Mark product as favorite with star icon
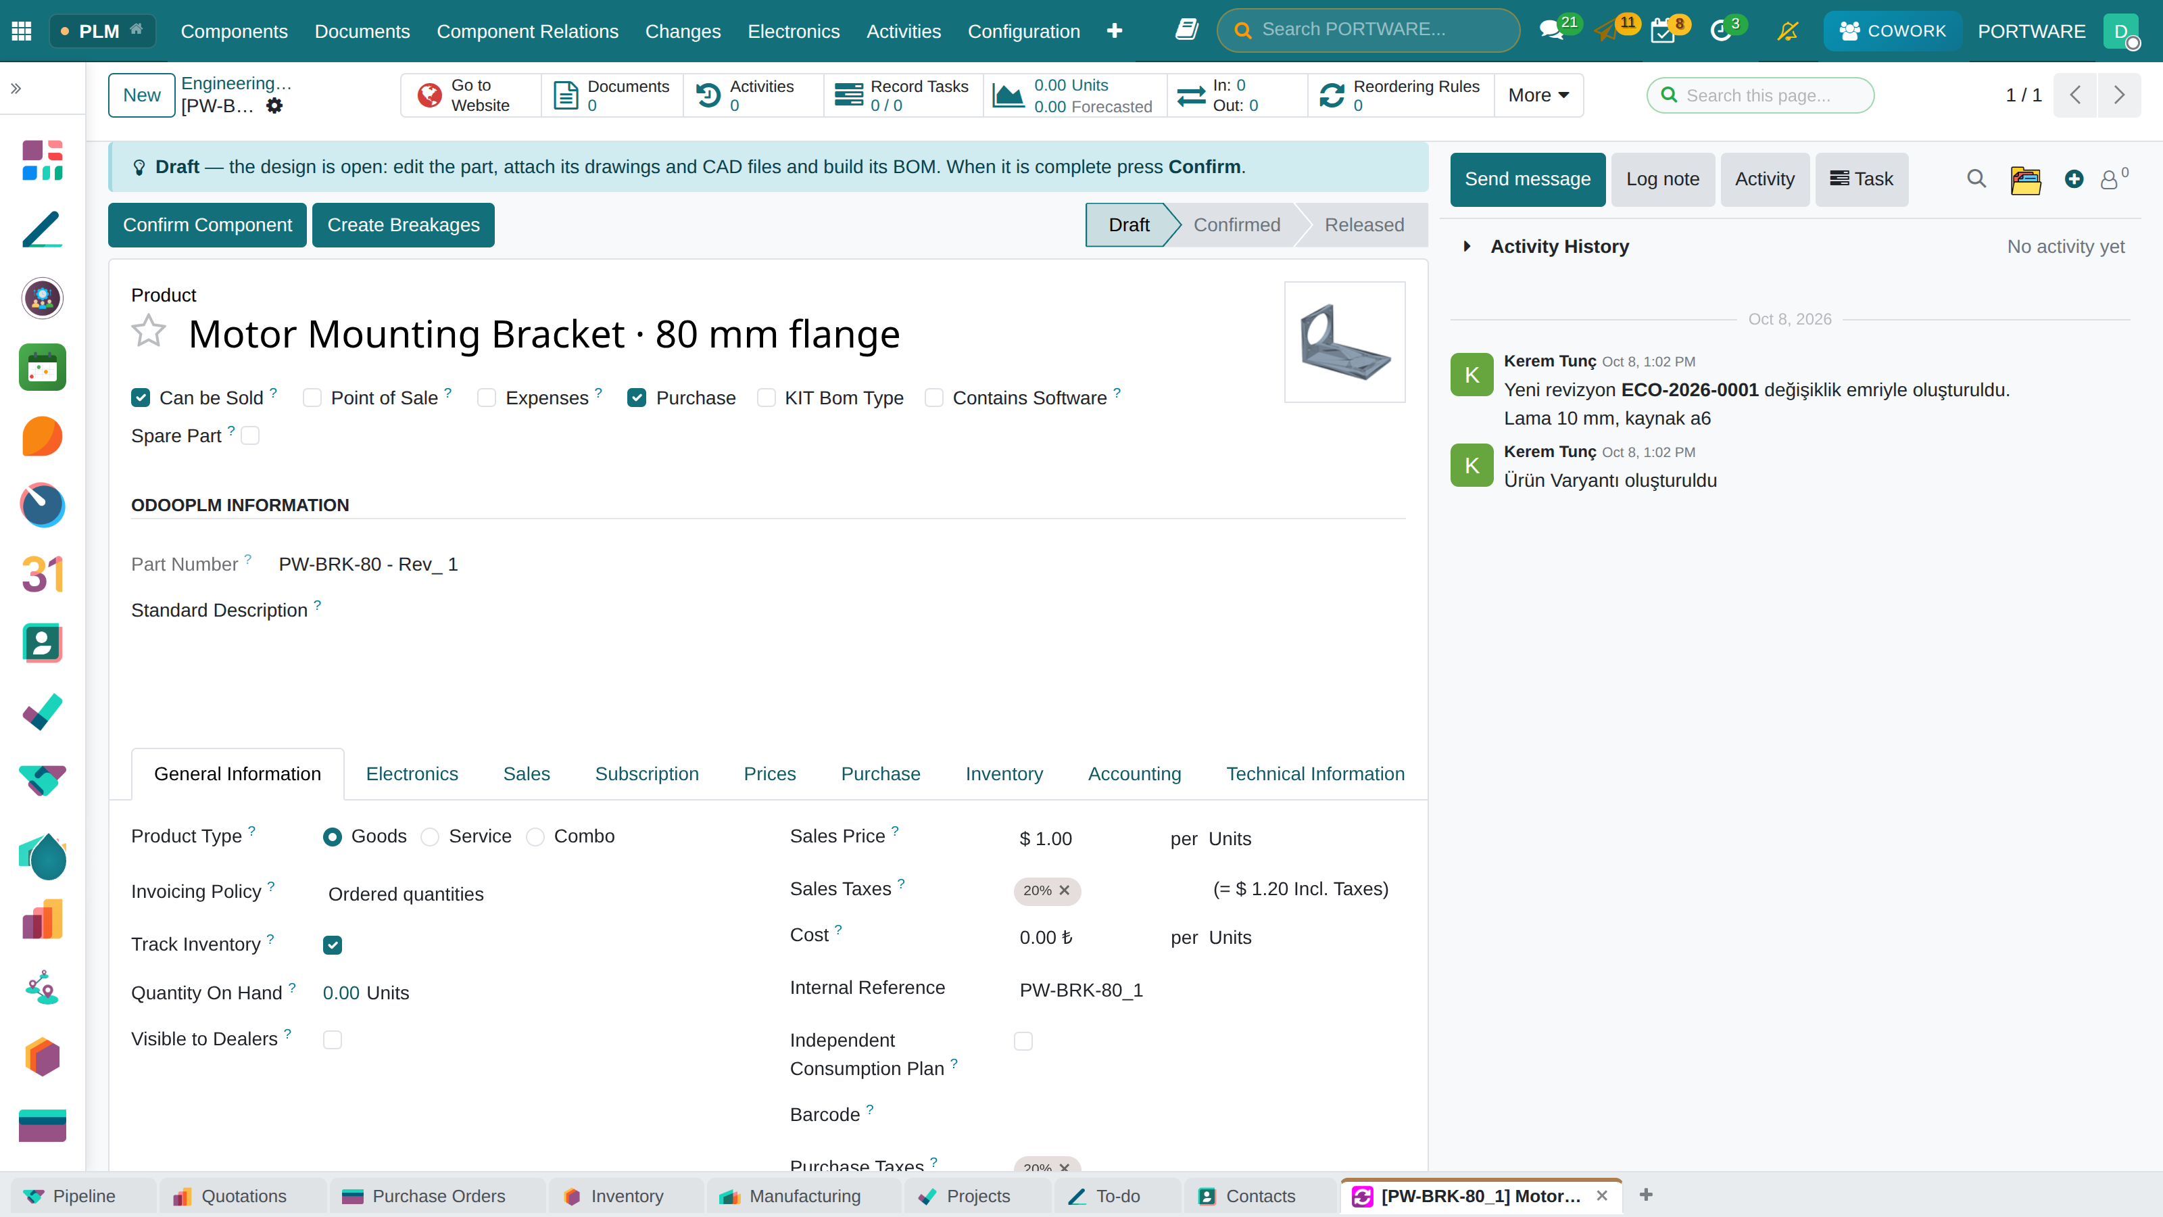This screenshot has width=2163, height=1217. pos(149,331)
